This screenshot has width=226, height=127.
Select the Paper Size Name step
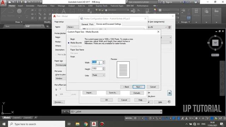[x=77, y=50]
